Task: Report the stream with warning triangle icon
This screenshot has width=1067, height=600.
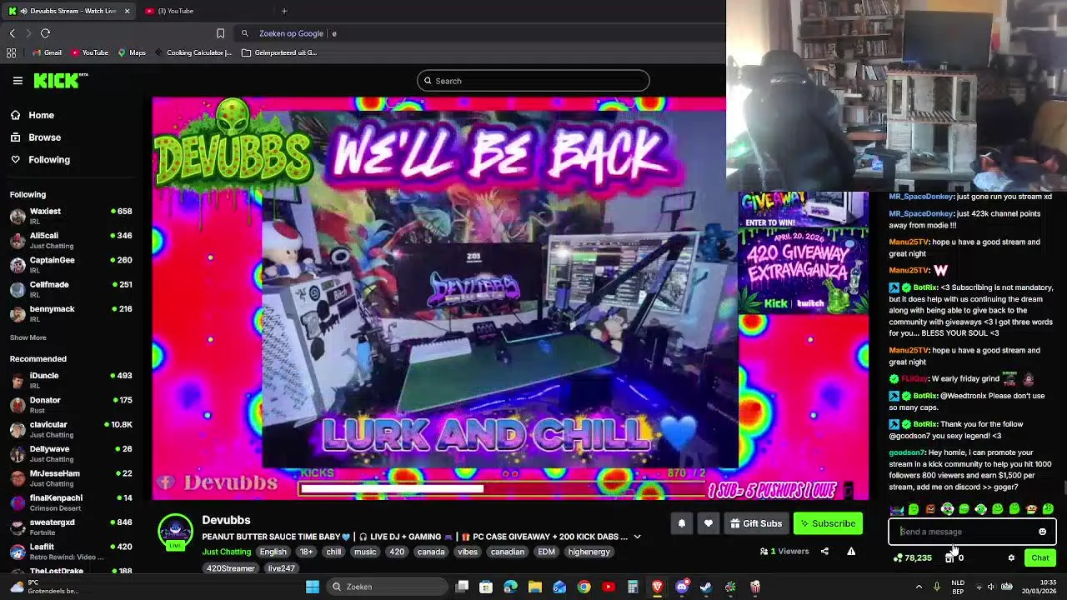Action: [851, 551]
